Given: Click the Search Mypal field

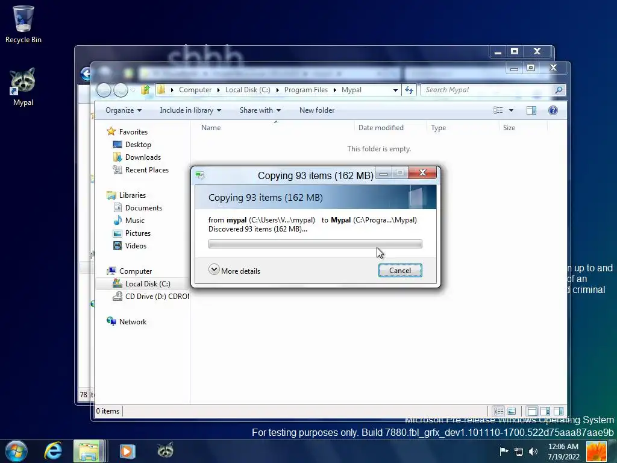Looking at the screenshot, I should point(488,90).
